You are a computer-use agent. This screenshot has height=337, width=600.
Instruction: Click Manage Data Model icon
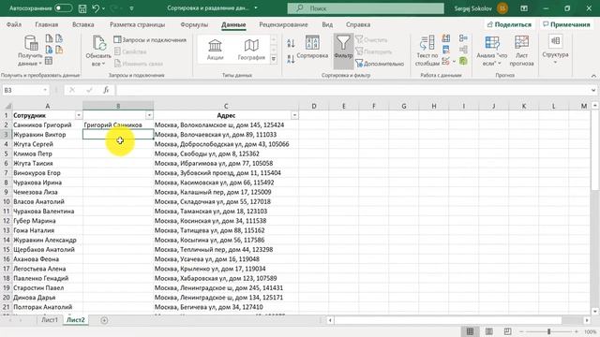coord(463,61)
